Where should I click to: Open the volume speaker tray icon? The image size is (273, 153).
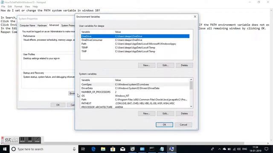coord(239,149)
